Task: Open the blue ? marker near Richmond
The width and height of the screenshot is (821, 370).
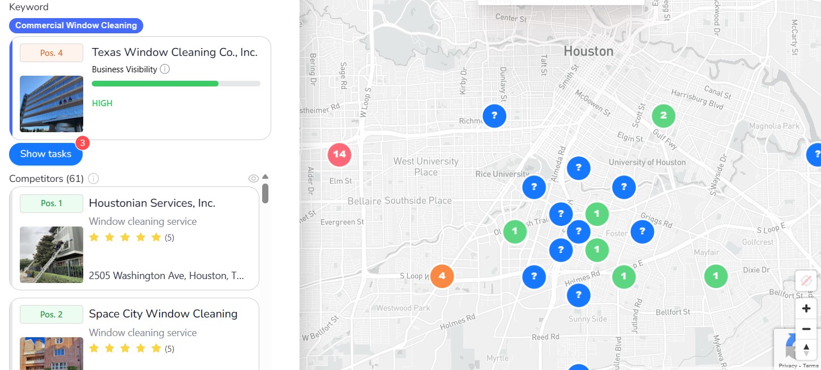Action: [494, 116]
